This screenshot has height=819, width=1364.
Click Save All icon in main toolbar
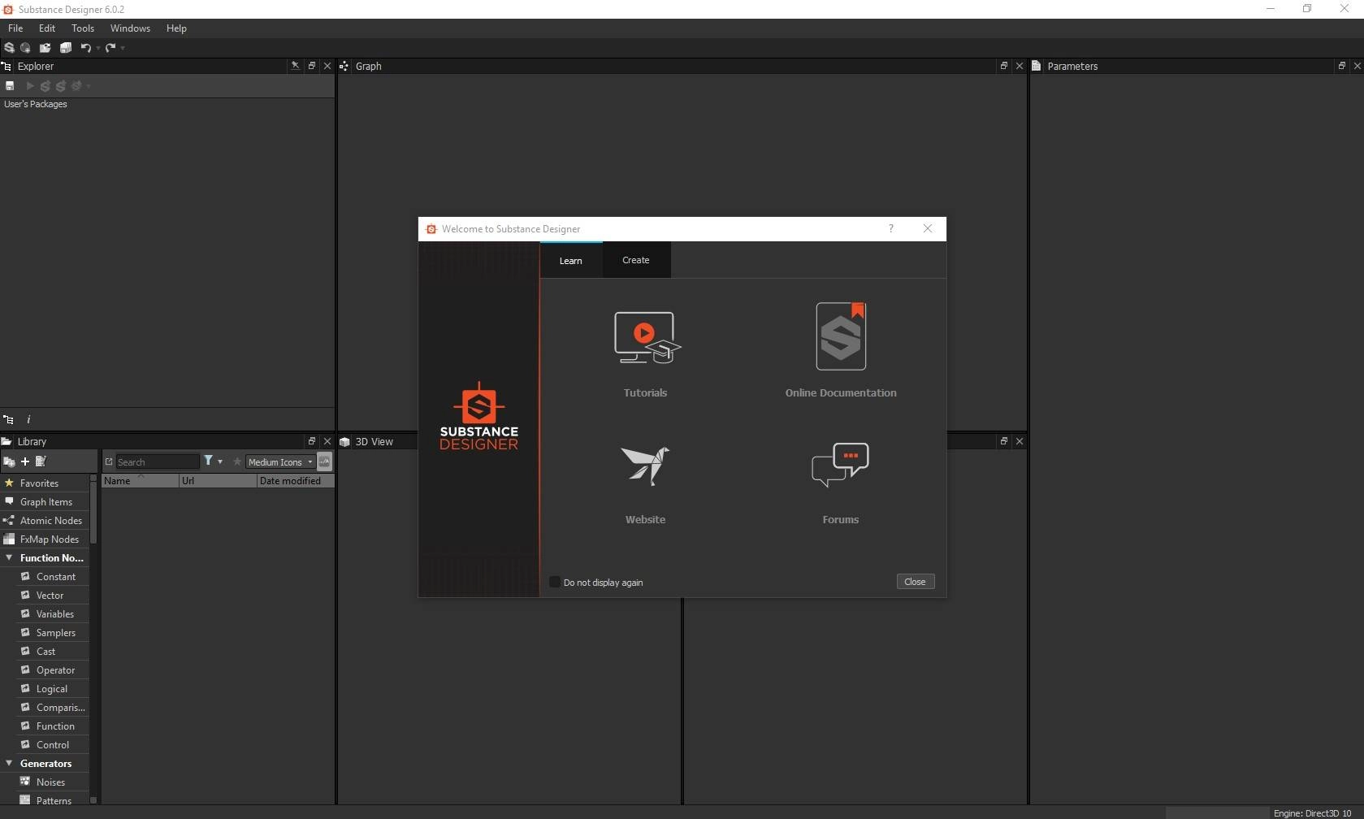pos(66,48)
